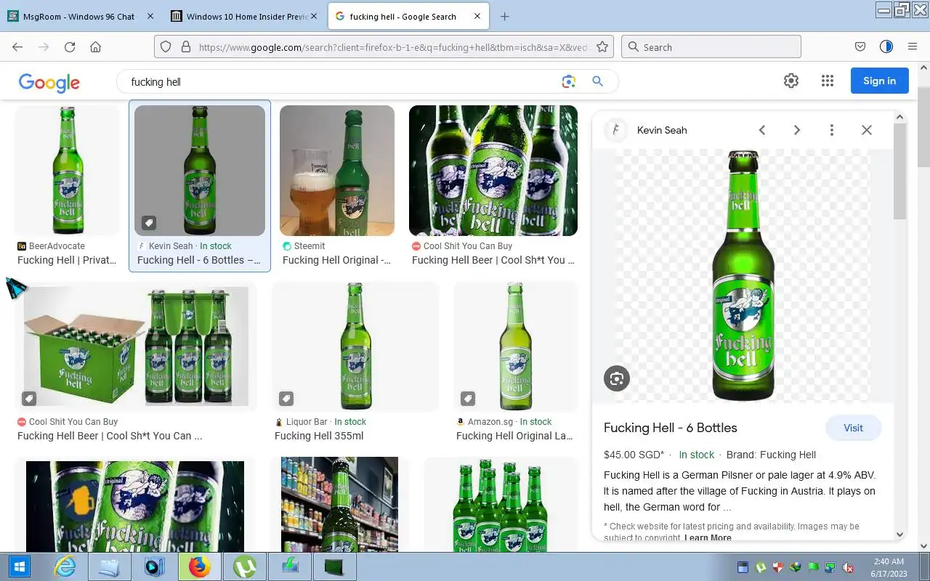Click the dark theme extension icon in toolbar
Screen dimensions: 930x581
click(x=886, y=47)
